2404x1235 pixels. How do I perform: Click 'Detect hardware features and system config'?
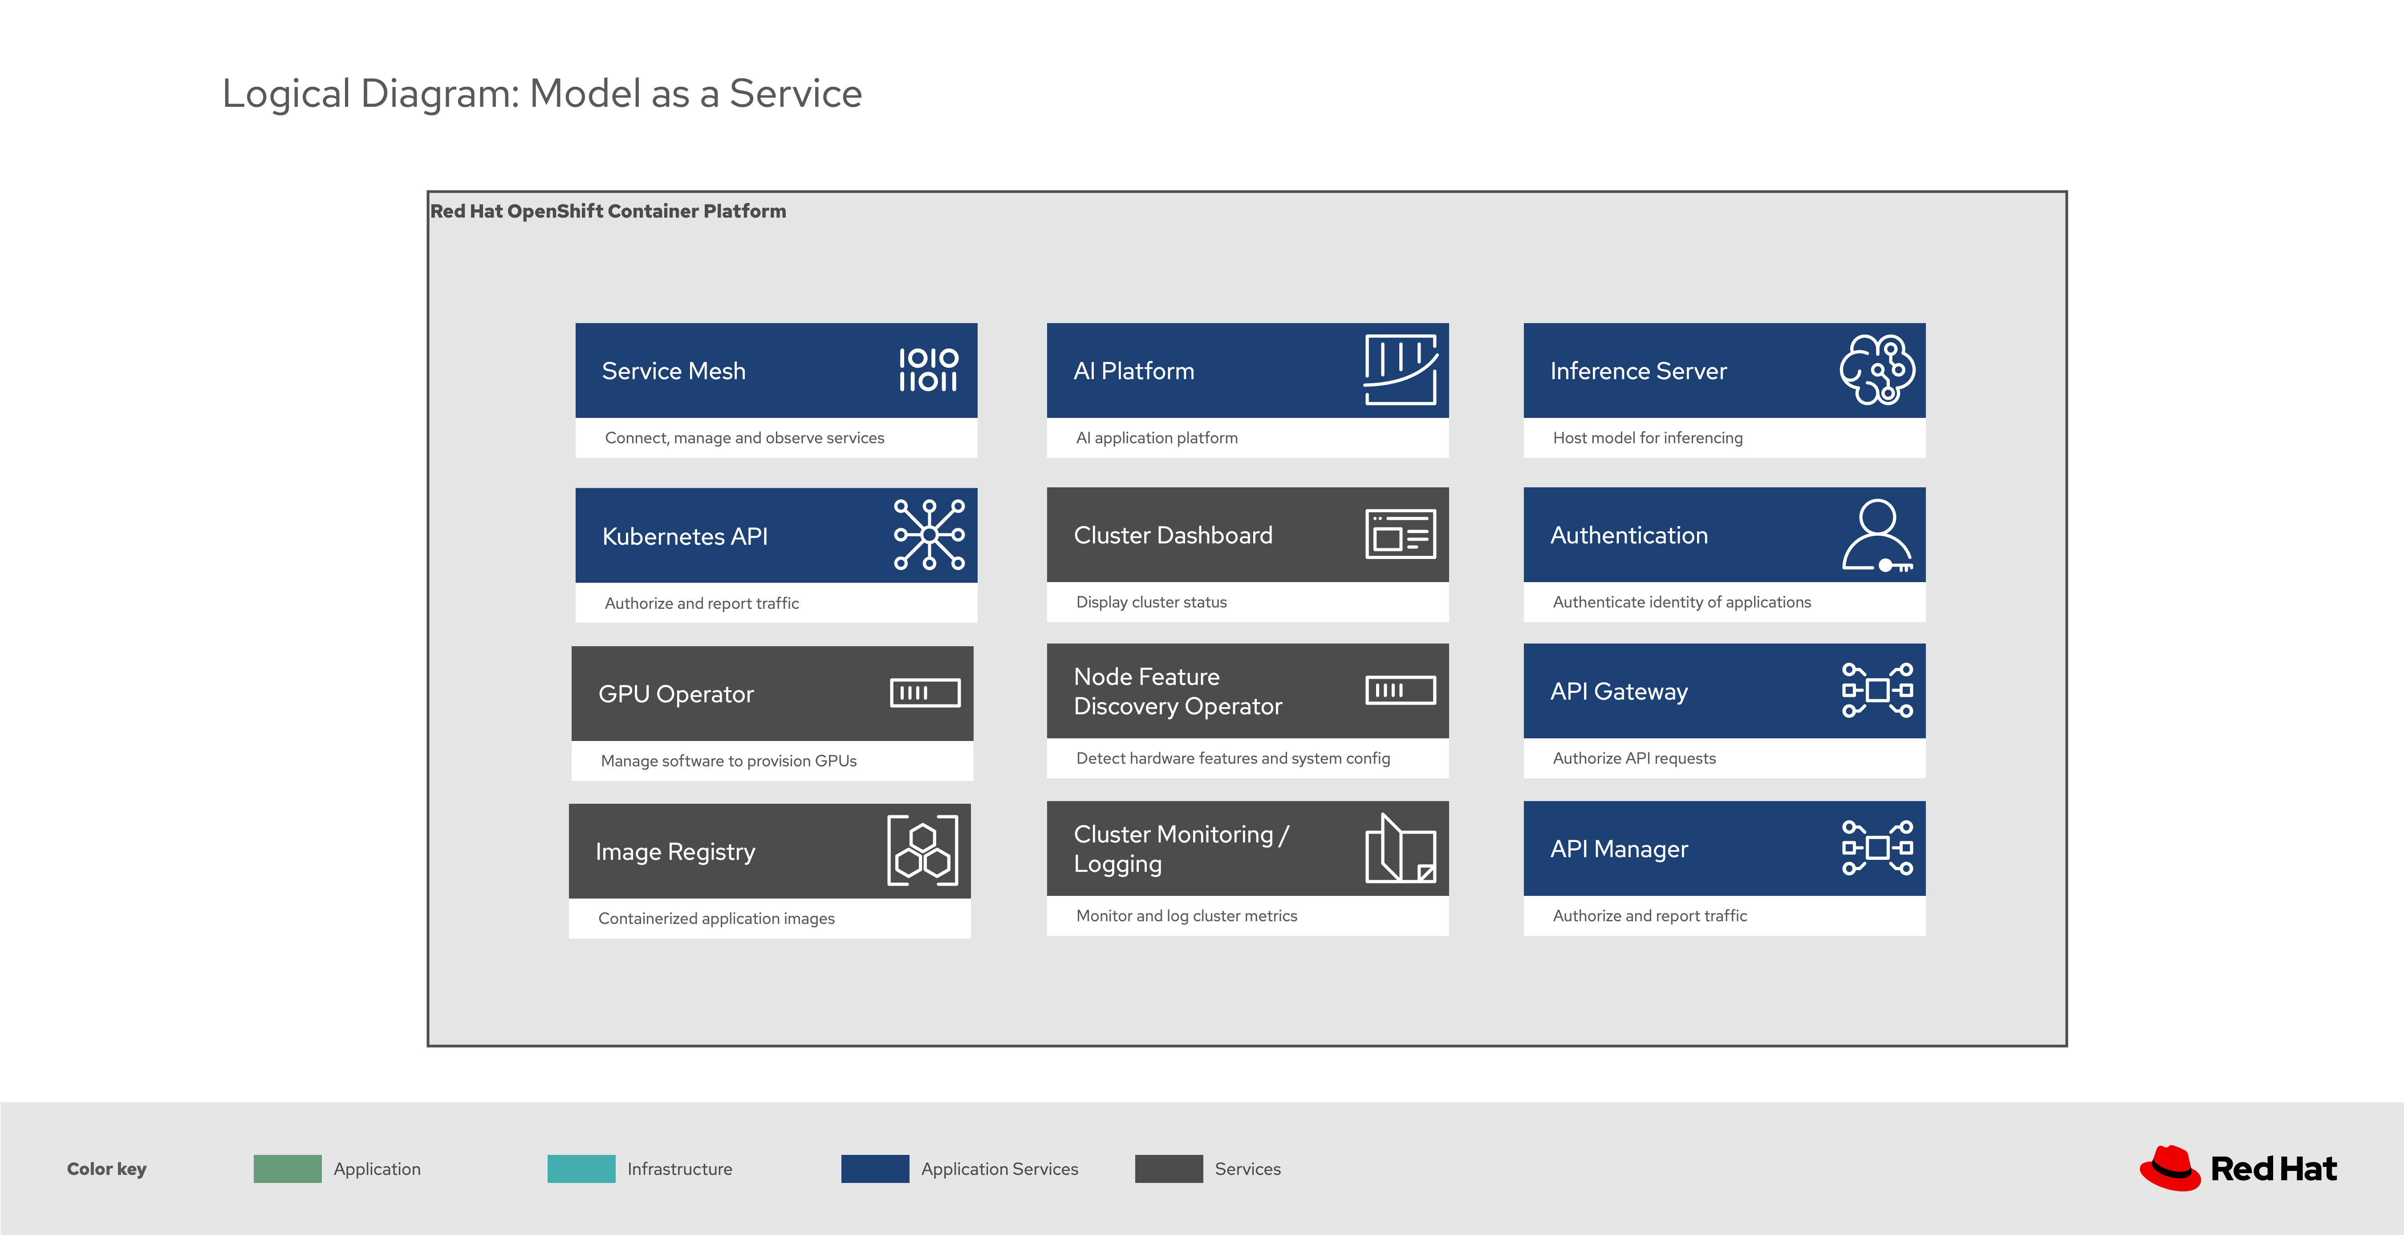(x=1233, y=758)
